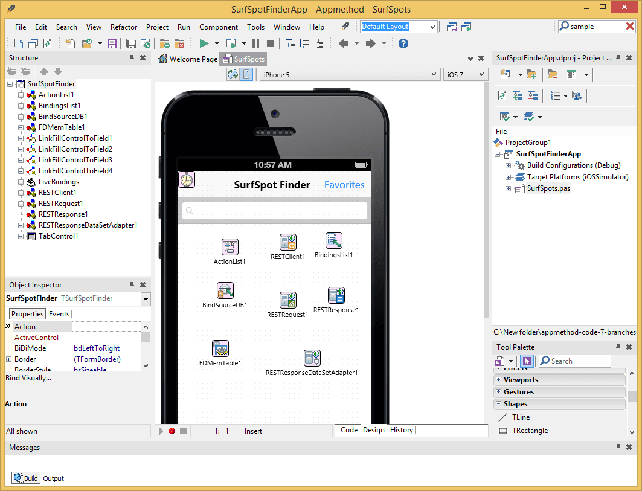The height and width of the screenshot is (491, 642).
Task: Click the purple Save icon in toolbar
Action: [112, 43]
